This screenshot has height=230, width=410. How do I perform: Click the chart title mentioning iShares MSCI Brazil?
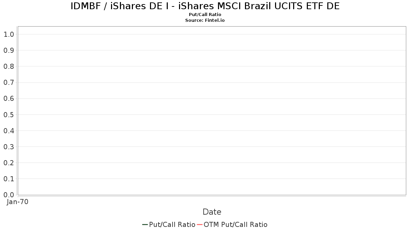click(205, 6)
